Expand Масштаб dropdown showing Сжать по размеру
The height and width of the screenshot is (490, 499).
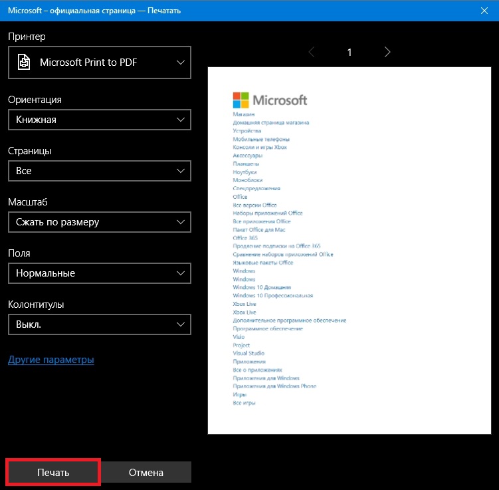(x=100, y=222)
